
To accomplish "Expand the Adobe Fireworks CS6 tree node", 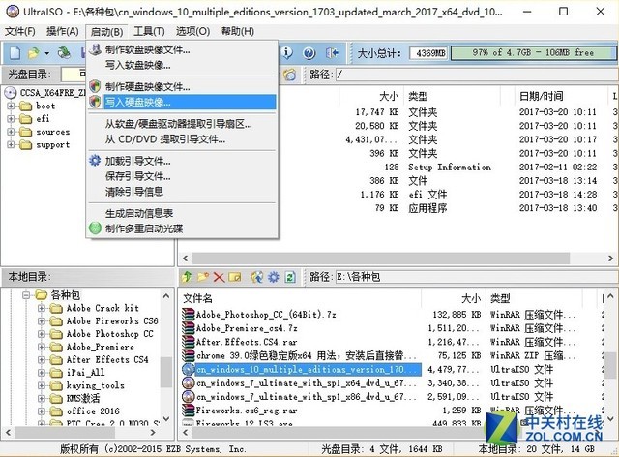I will tap(41, 321).
